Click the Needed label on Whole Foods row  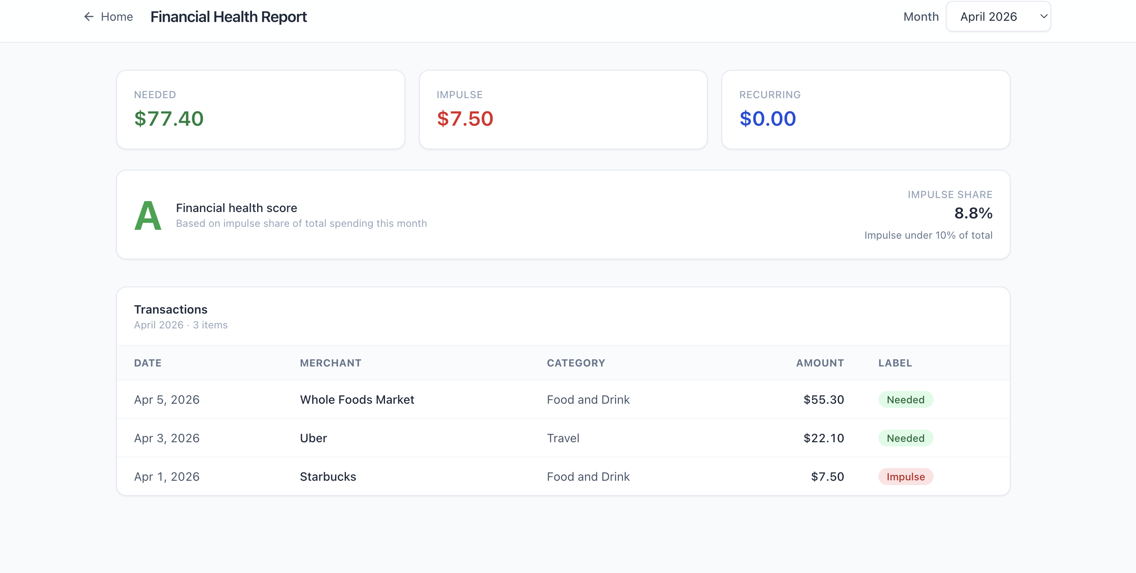point(905,400)
